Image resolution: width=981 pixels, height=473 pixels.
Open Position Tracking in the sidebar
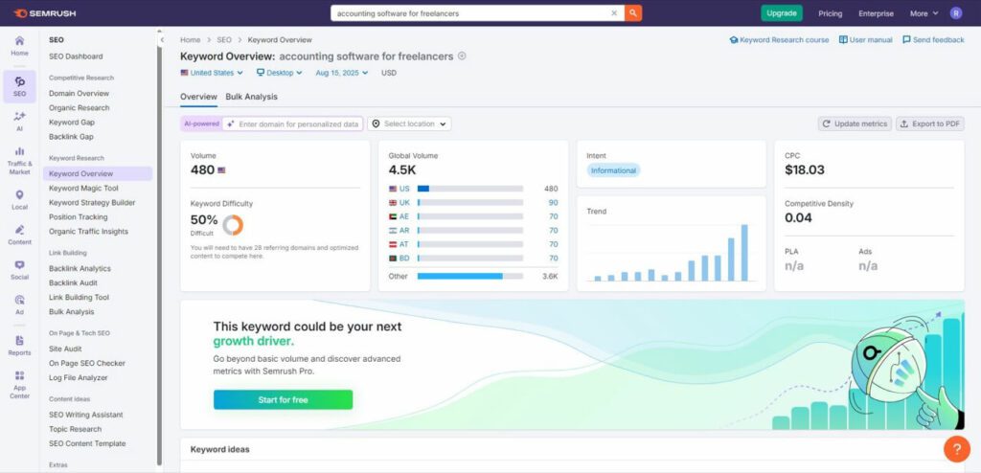click(79, 217)
